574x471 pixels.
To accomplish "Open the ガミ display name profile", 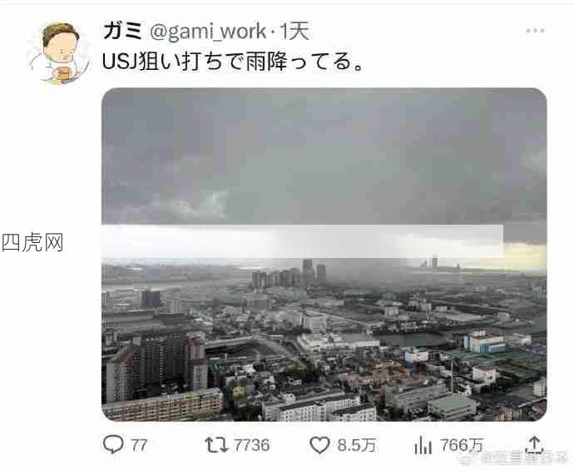I will click(x=122, y=31).
